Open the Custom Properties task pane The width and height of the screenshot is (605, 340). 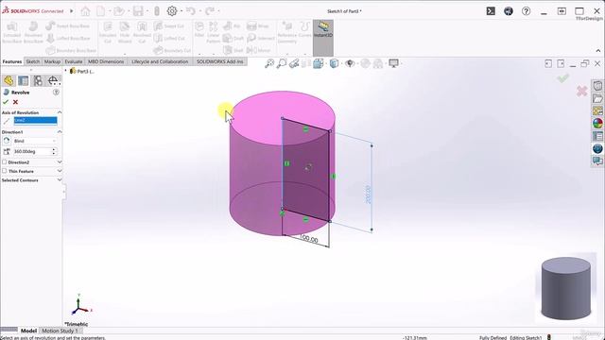[597, 136]
